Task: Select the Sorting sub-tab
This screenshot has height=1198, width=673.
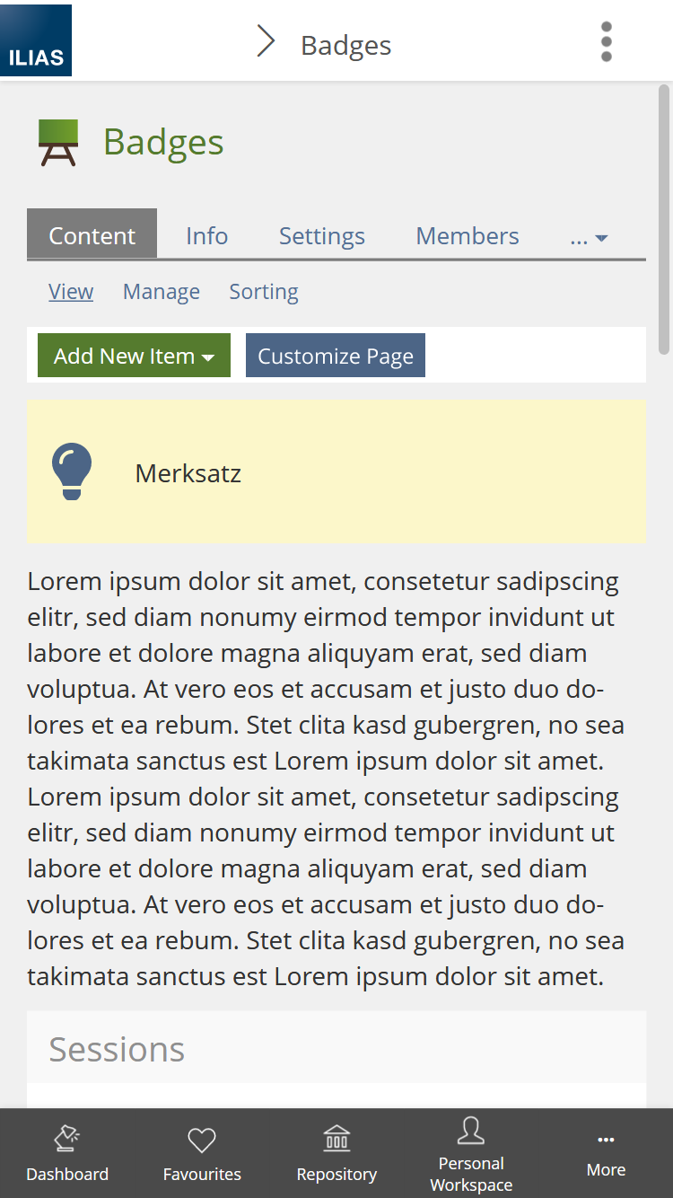Action: [x=264, y=292]
